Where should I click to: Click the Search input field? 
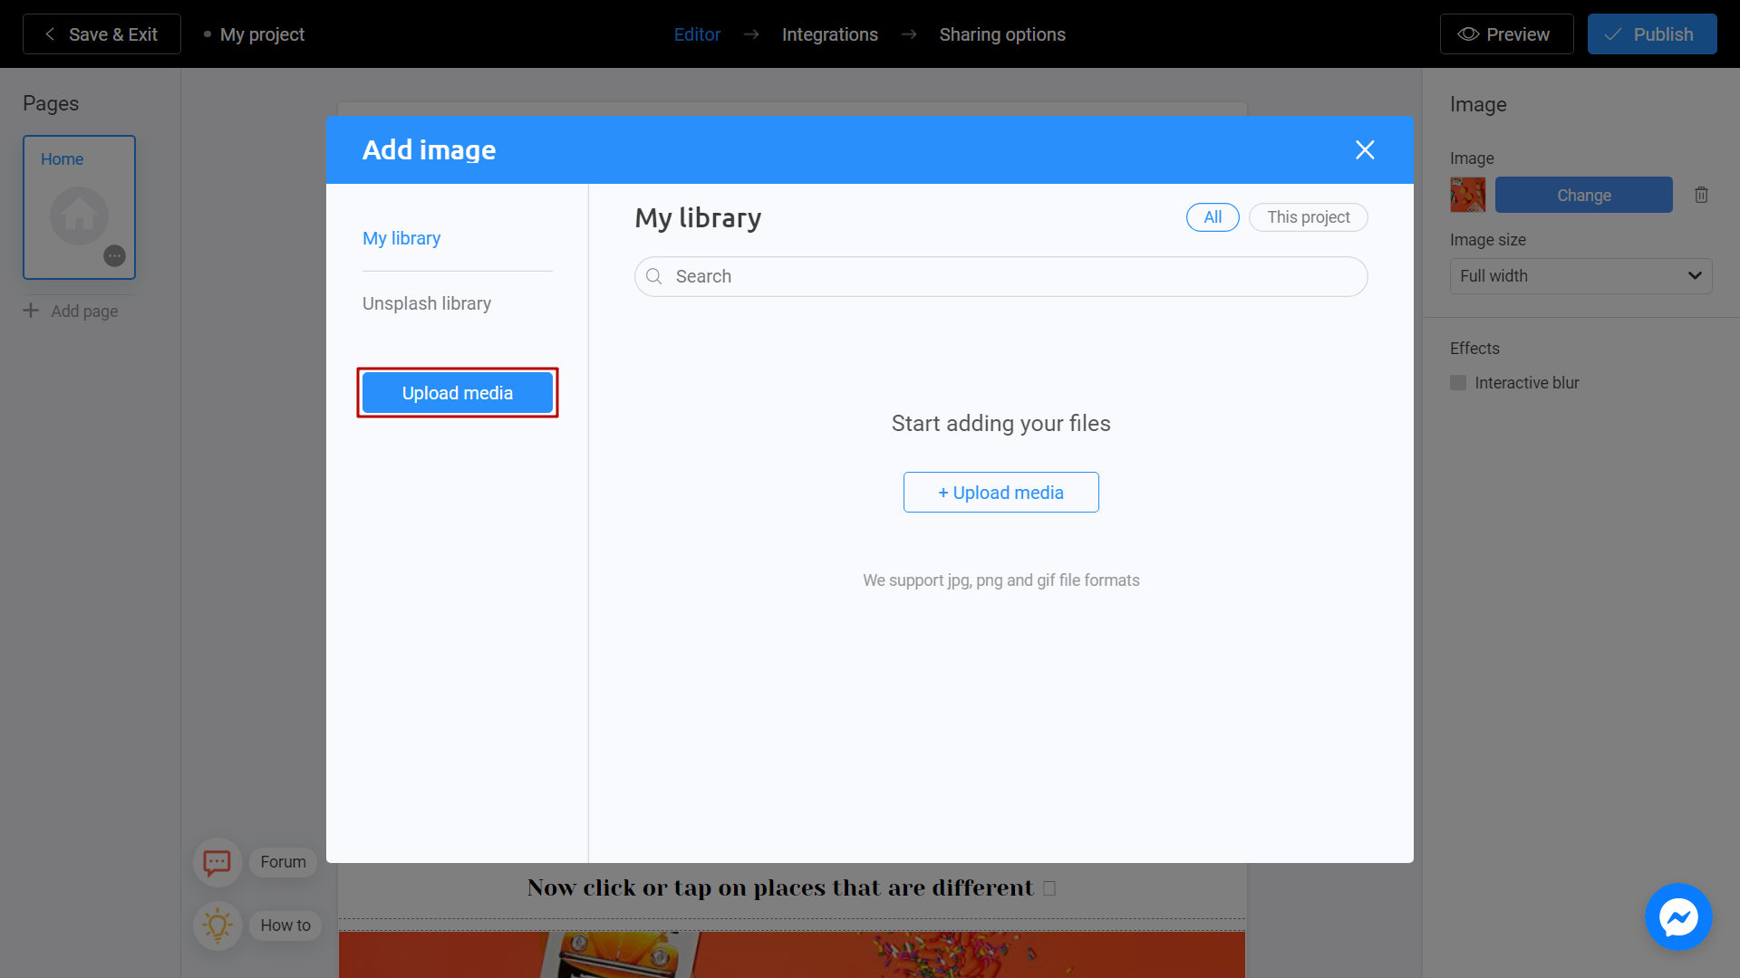coord(1001,276)
